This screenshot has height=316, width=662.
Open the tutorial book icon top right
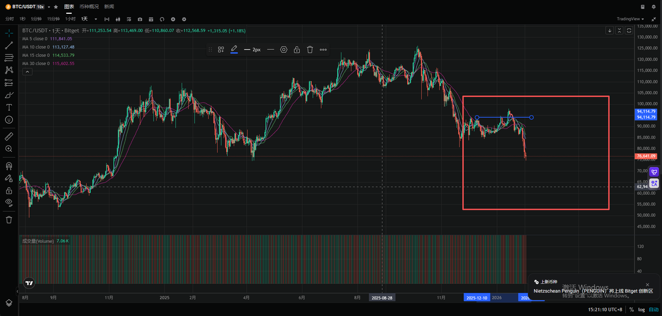coord(643,7)
